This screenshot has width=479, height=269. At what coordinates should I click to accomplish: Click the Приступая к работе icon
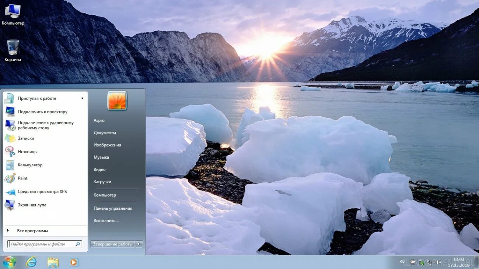coord(10,98)
